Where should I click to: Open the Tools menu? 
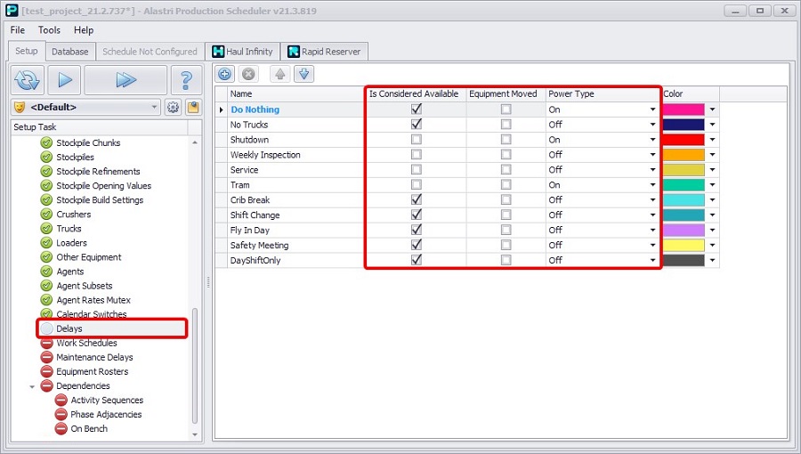tap(49, 30)
